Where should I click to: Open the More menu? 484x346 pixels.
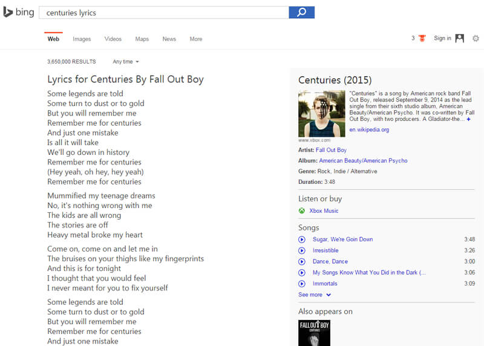(x=196, y=39)
